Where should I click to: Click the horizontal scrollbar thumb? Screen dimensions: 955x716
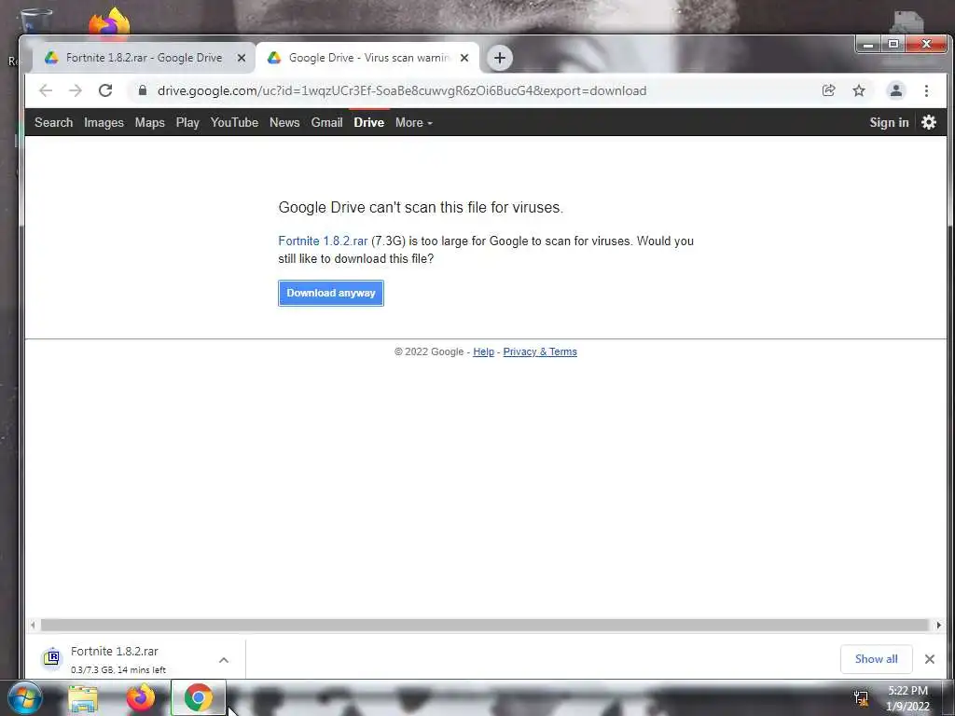coord(484,625)
